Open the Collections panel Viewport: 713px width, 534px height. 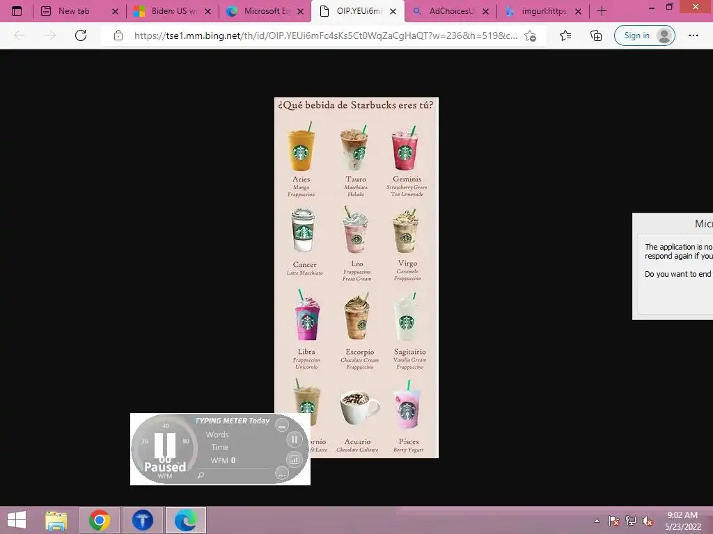click(596, 35)
